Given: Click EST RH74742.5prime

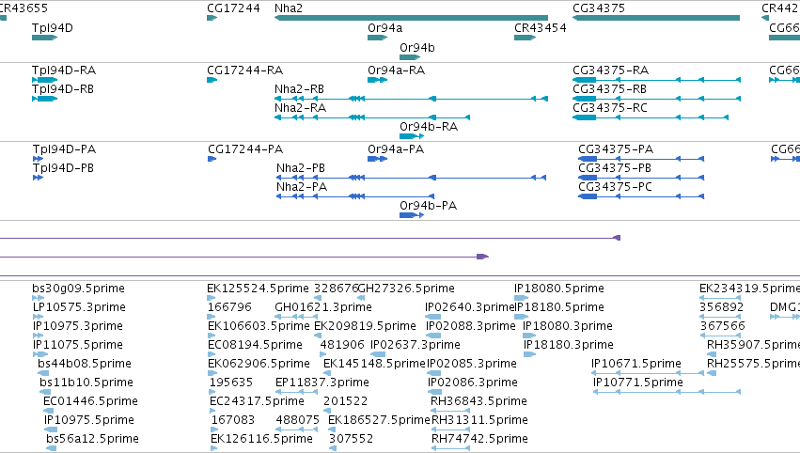Looking at the screenshot, I should coord(479,440).
